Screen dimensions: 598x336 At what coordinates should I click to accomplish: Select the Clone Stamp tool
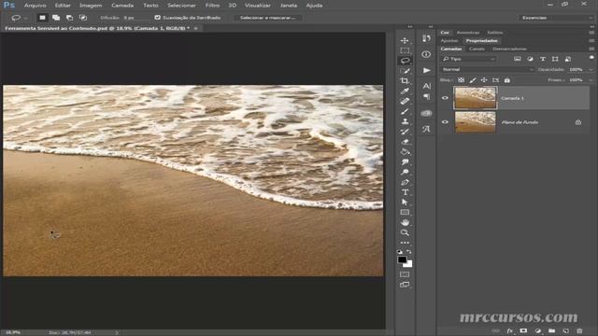click(x=405, y=121)
